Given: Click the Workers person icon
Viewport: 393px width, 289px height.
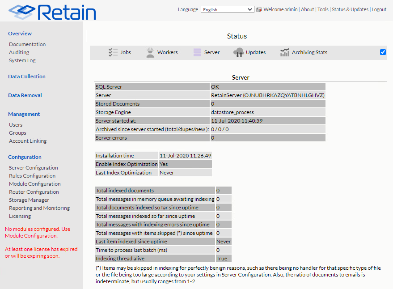Looking at the screenshot, I should [150, 52].
